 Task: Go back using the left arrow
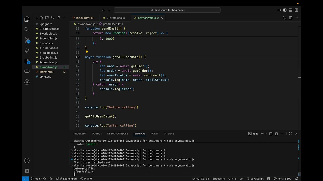pyautogui.click(x=103, y=10)
